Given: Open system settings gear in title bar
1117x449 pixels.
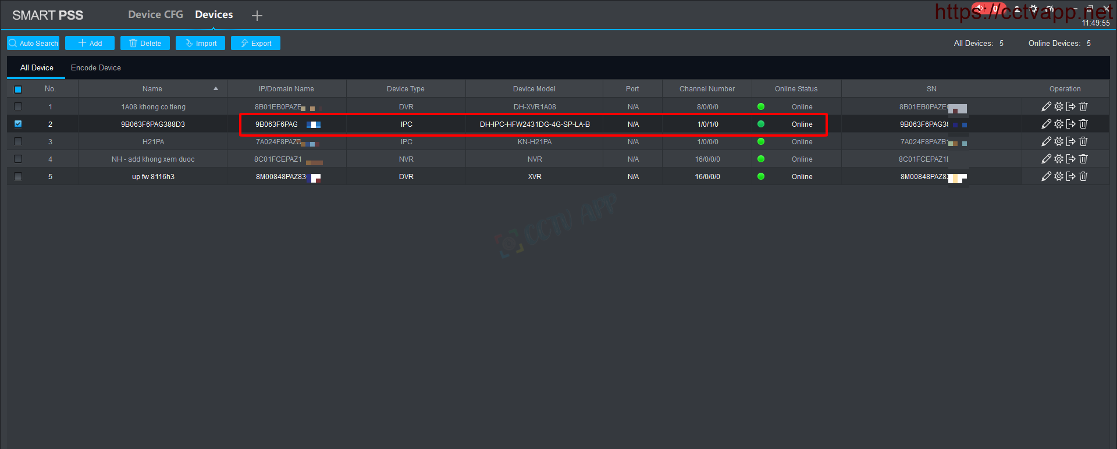Looking at the screenshot, I should (x=1033, y=9).
